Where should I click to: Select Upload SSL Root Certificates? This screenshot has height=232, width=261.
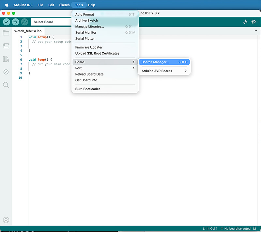(x=105, y=53)
